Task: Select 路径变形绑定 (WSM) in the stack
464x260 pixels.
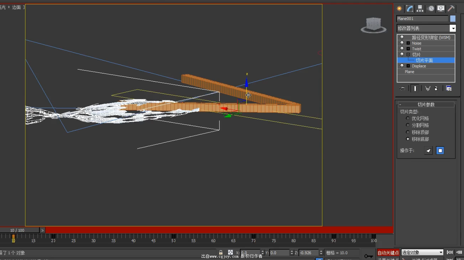Action: (431, 37)
